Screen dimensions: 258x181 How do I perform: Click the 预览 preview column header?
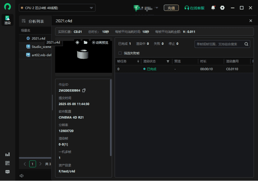tap(177, 61)
